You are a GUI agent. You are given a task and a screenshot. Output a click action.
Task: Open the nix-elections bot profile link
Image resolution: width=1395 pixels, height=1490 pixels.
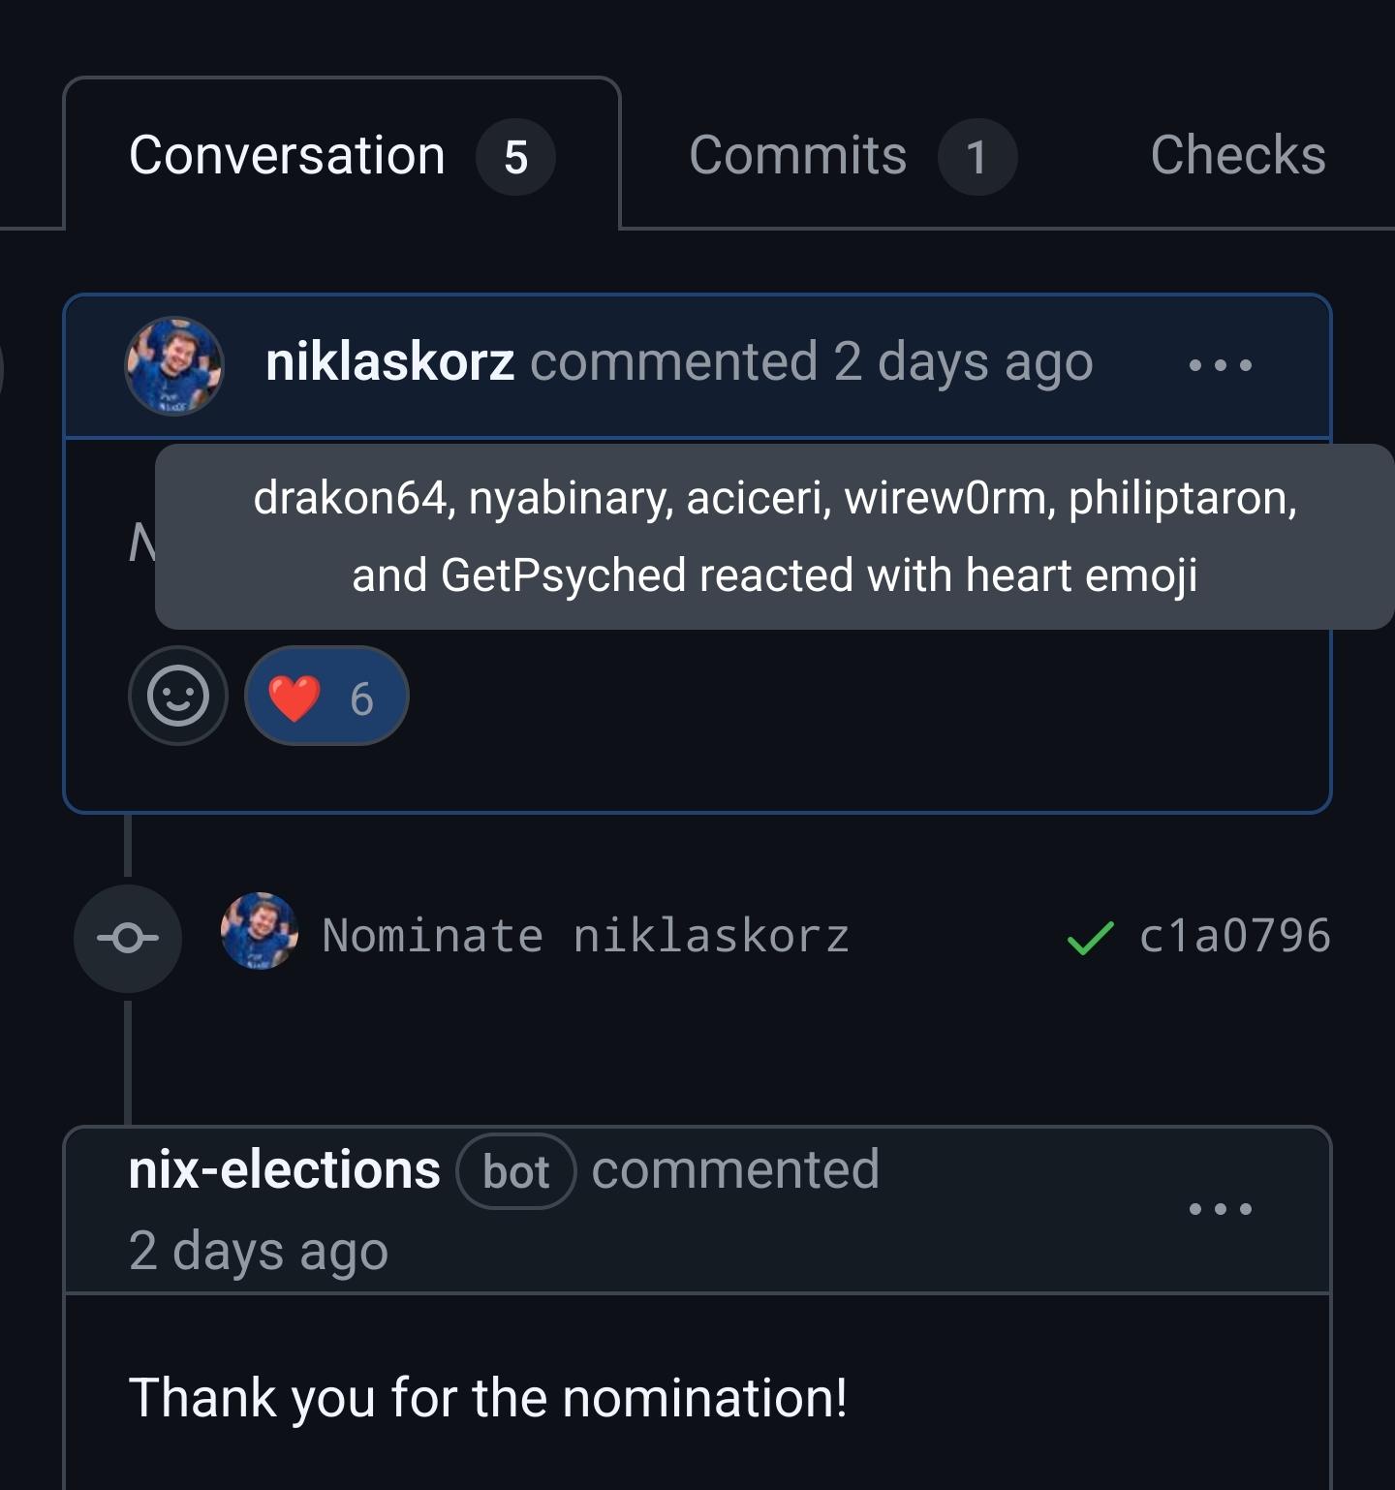pyautogui.click(x=284, y=1169)
